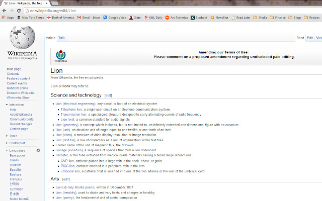Open the new tab button

click(55, 4)
